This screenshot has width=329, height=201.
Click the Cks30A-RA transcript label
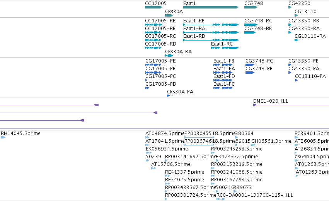click(x=178, y=52)
